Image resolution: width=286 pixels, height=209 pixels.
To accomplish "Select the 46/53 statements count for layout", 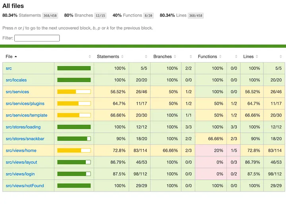I will pyautogui.click(x=140, y=162).
